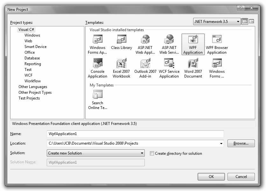Viewport: 266px width, 191px height.
Task: Click the "Location:" label
Action: click(x=18, y=143)
